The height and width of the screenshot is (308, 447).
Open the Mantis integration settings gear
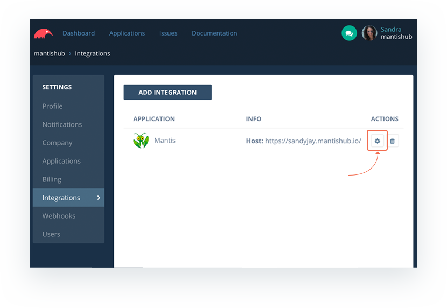[x=377, y=141]
